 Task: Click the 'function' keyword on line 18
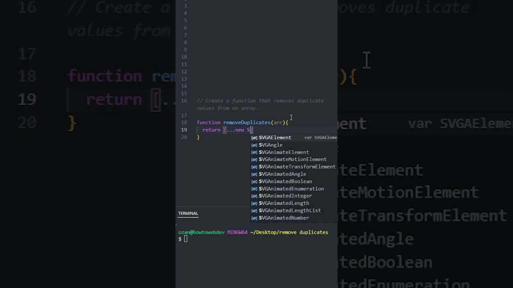pos(208,122)
